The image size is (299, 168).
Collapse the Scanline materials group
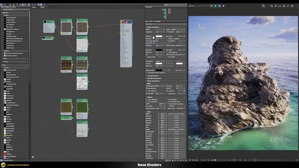point(7,51)
